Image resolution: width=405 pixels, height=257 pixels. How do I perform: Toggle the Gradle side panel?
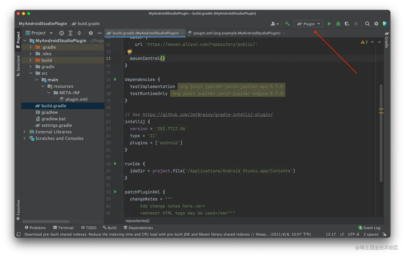pos(387,40)
